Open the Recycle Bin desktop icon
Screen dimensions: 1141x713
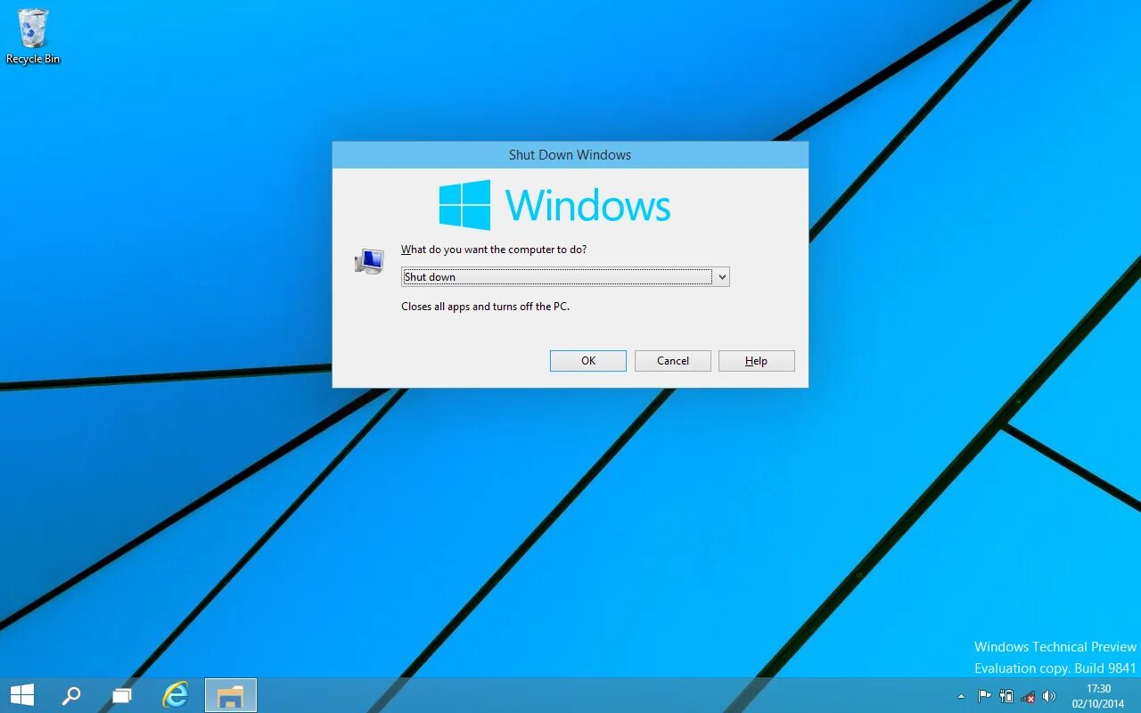(33, 37)
